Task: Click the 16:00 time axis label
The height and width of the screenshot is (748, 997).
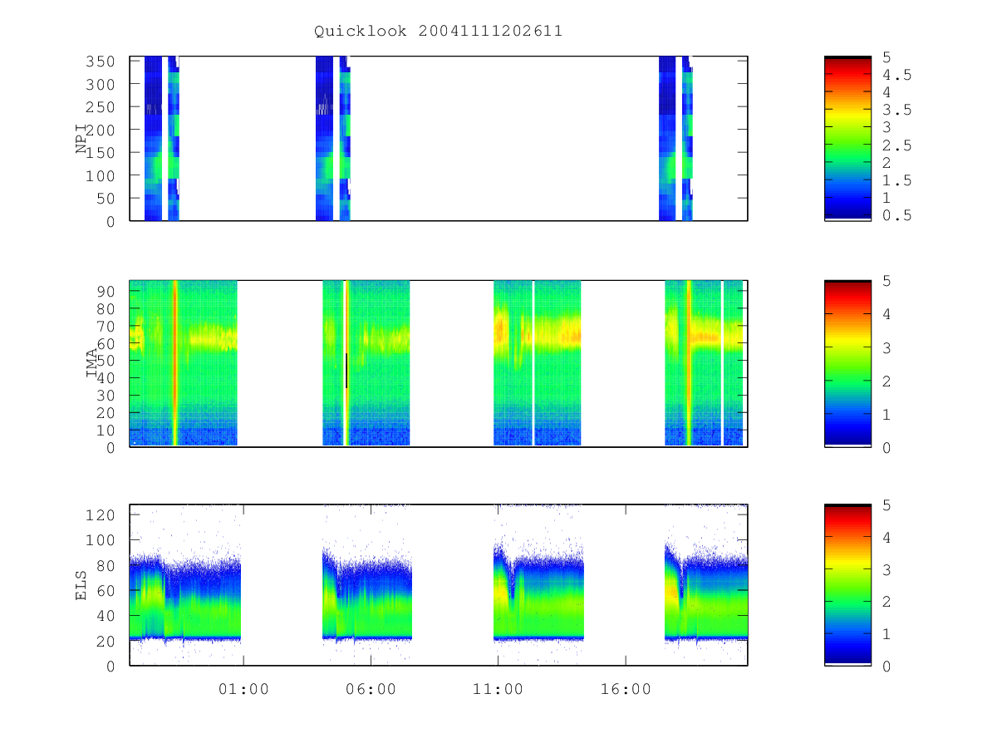Action: (626, 689)
